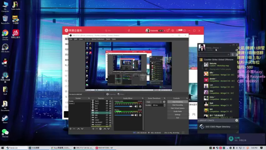The width and height of the screenshot is (266, 150).
Task: Click the Steam friends search field
Action: (214, 54)
